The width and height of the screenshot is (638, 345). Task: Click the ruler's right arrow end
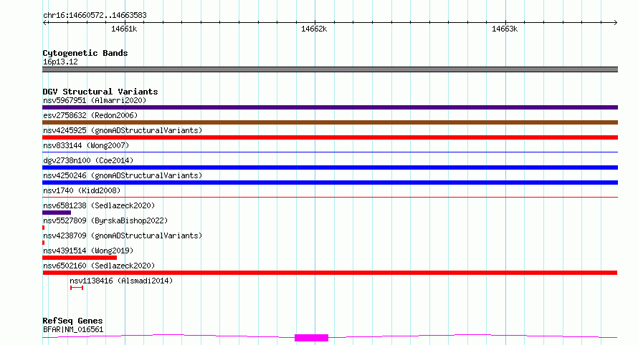point(615,23)
